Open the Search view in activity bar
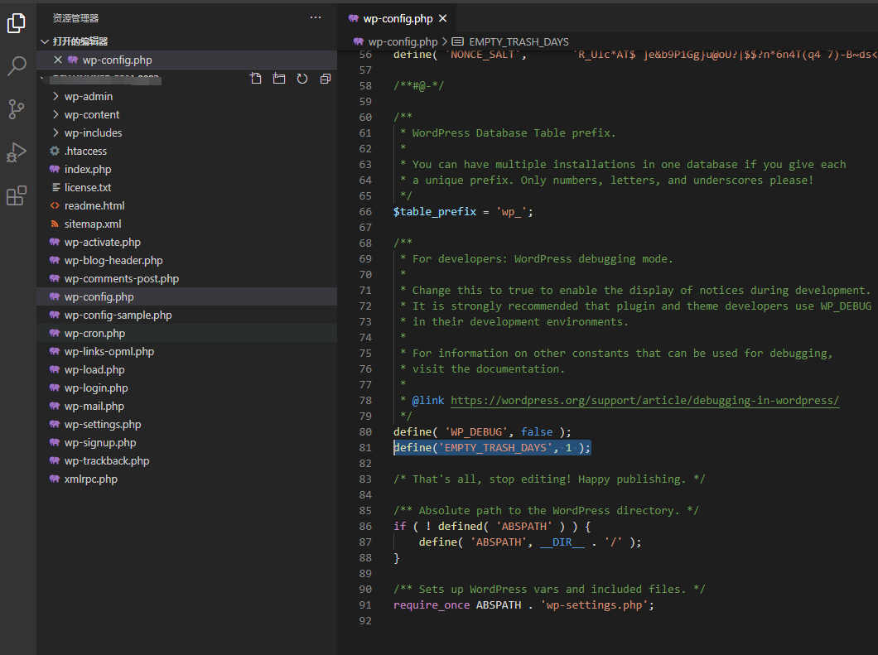This screenshot has width=878, height=655. click(17, 66)
